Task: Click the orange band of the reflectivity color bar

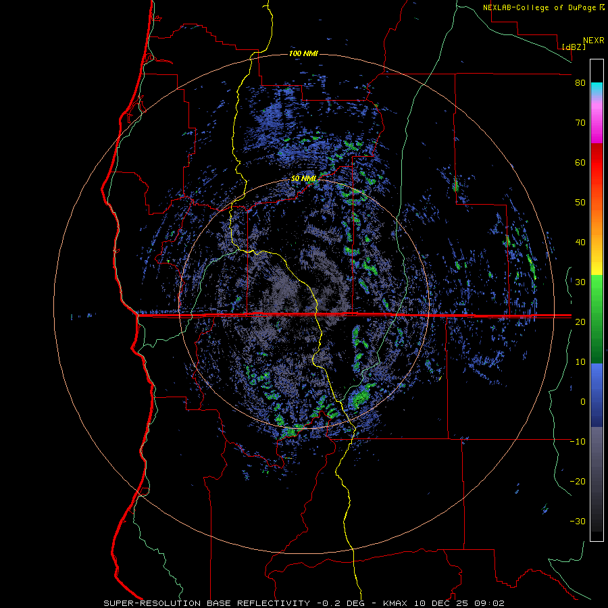Action: click(x=597, y=221)
